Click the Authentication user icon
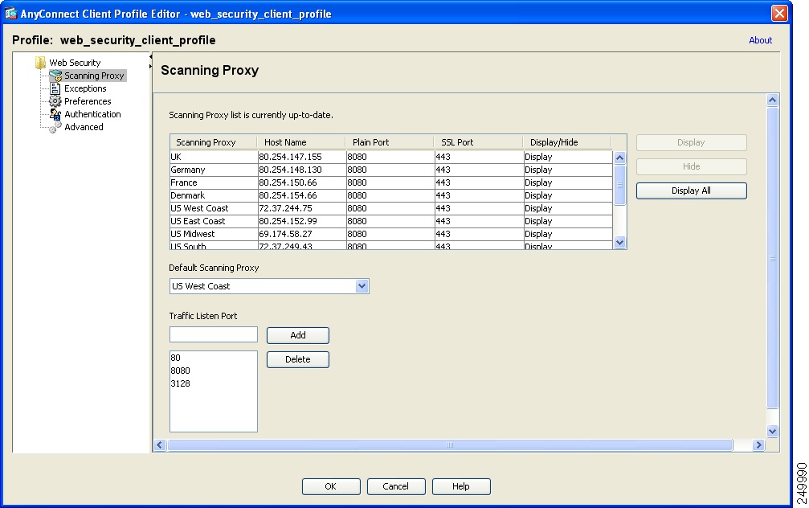Screen dimensions: 809x508 coord(55,114)
